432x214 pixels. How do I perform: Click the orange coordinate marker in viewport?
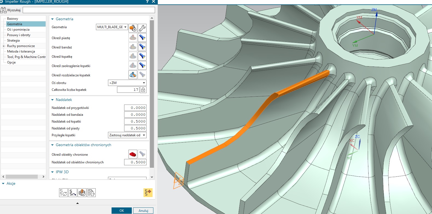[x=179, y=180]
